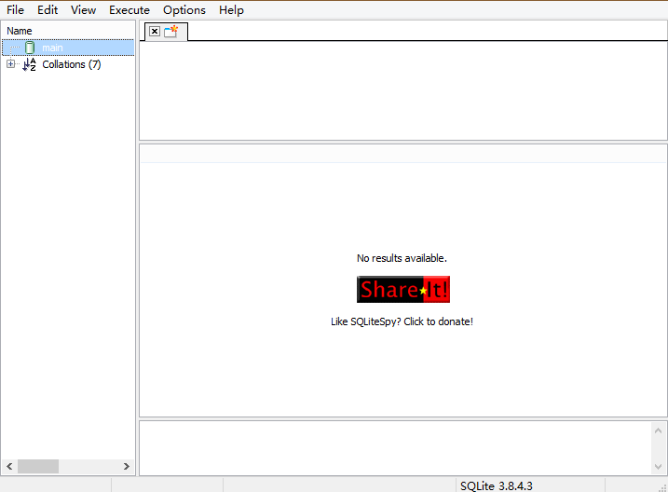Click the Name column header
The height and width of the screenshot is (492, 668).
(67, 31)
